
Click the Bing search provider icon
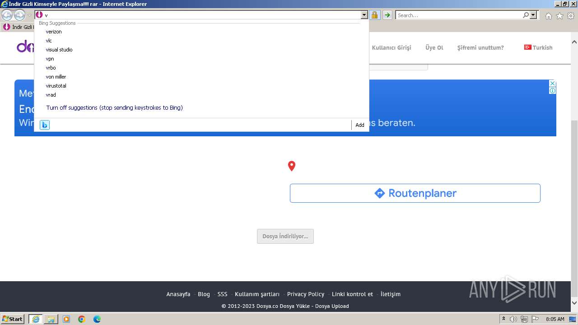[44, 125]
